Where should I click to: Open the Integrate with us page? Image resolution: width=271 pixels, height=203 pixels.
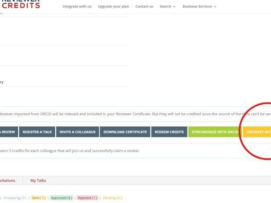(x=77, y=6)
